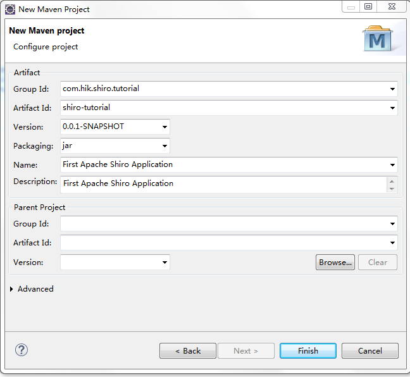The image size is (410, 377).
Task: Open the Parent Project Artifact Id dropdown
Action: pos(392,243)
